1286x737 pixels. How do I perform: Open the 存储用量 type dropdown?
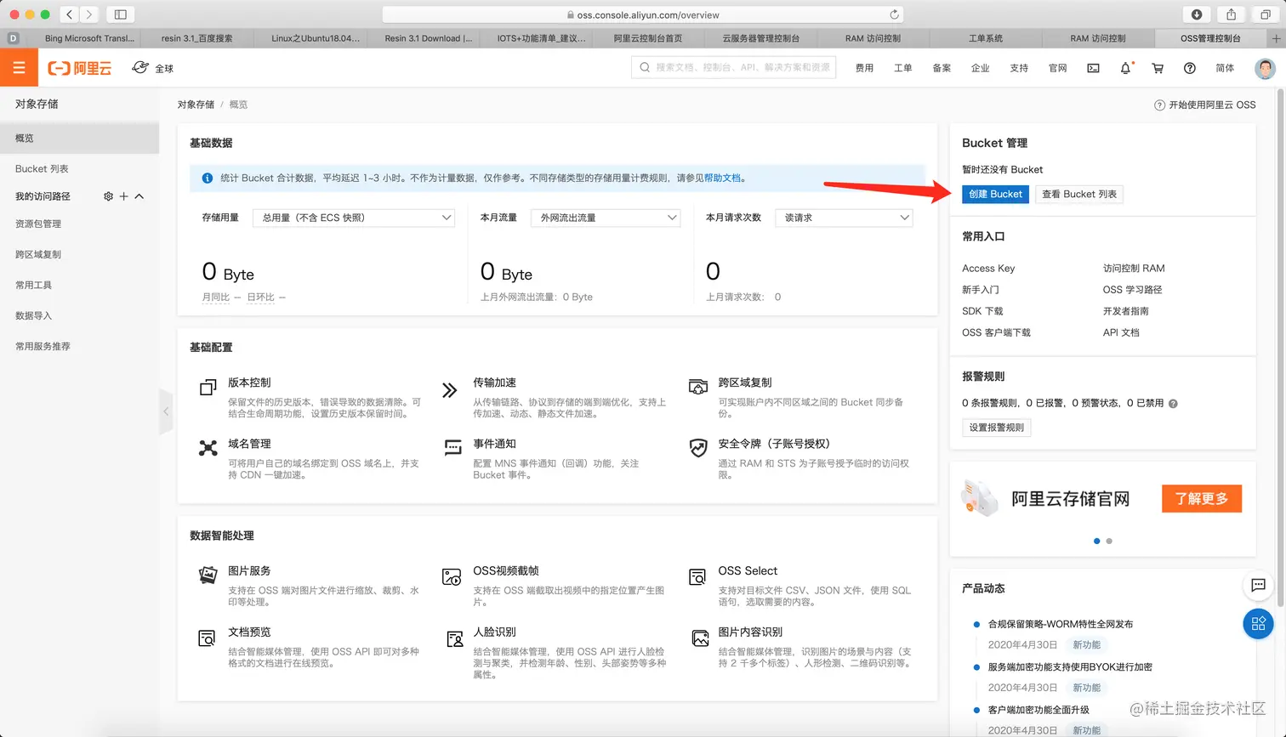tap(354, 218)
